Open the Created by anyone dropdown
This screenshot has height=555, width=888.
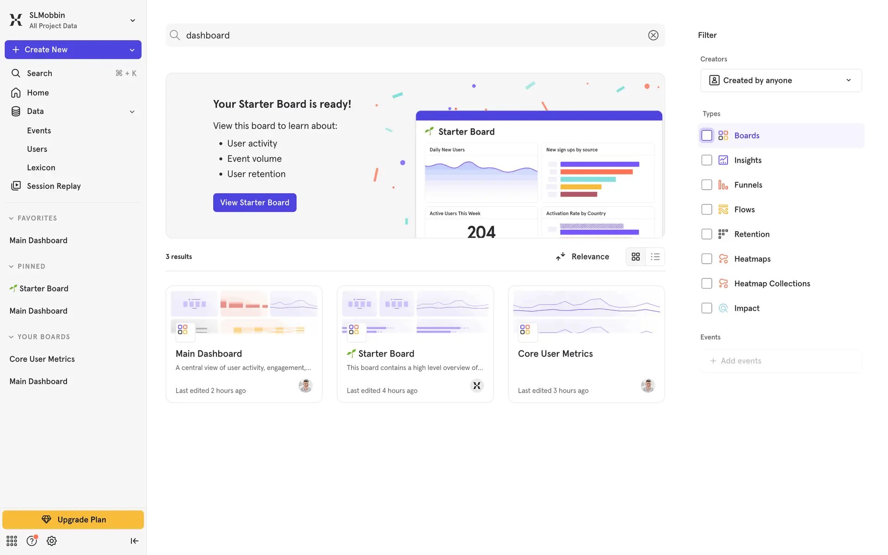tap(781, 80)
